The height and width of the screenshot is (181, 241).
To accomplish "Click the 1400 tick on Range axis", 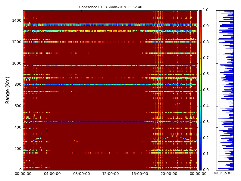I will click(17, 21).
